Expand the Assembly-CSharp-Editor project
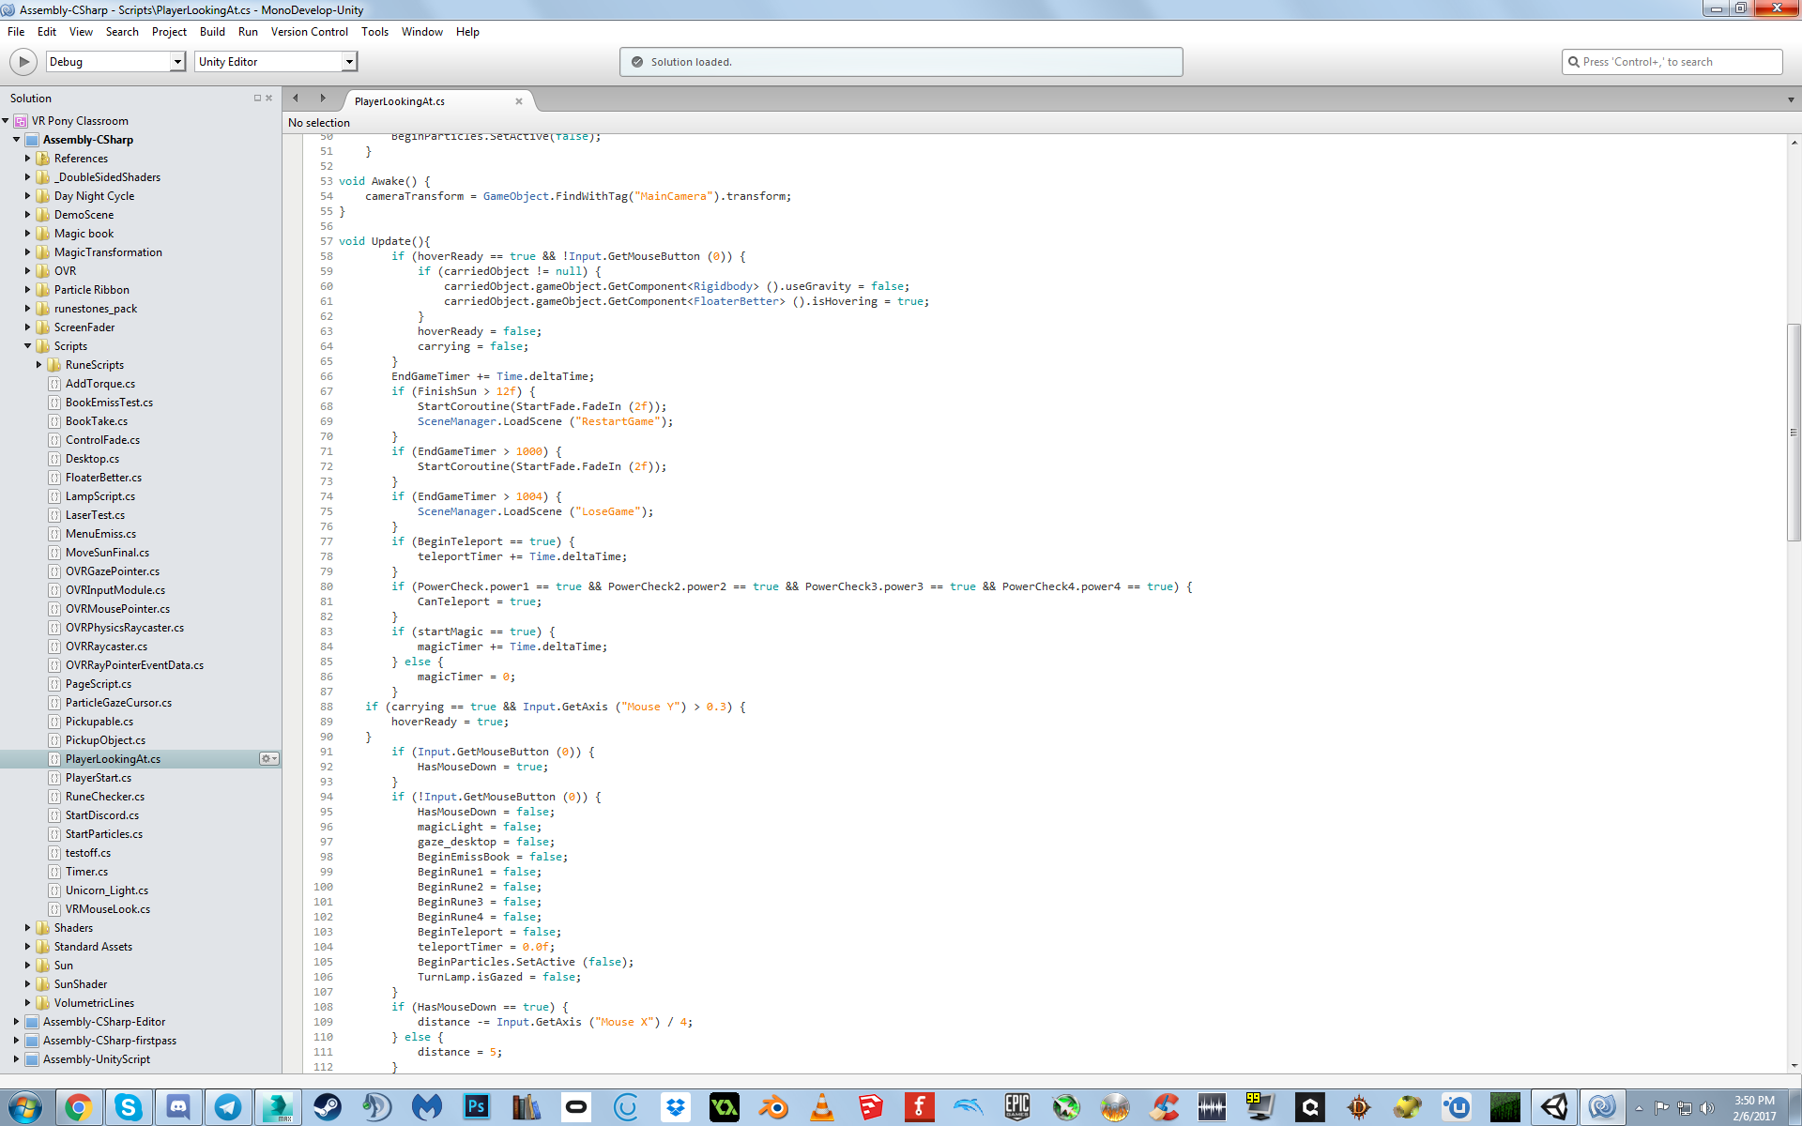 (x=16, y=1022)
